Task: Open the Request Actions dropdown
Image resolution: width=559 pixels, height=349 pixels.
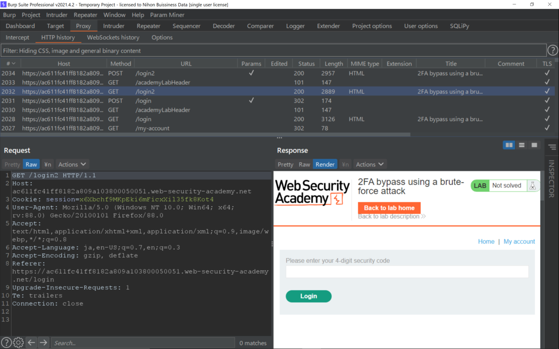Action: click(72, 164)
